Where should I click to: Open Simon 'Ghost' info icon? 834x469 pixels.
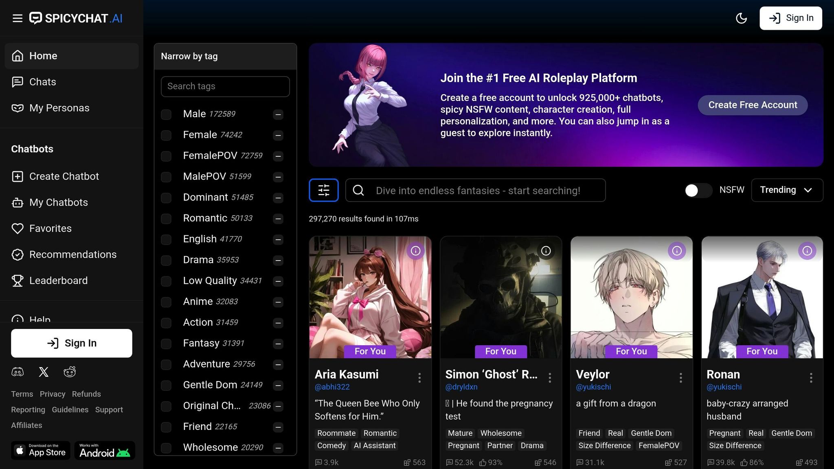[x=546, y=251]
